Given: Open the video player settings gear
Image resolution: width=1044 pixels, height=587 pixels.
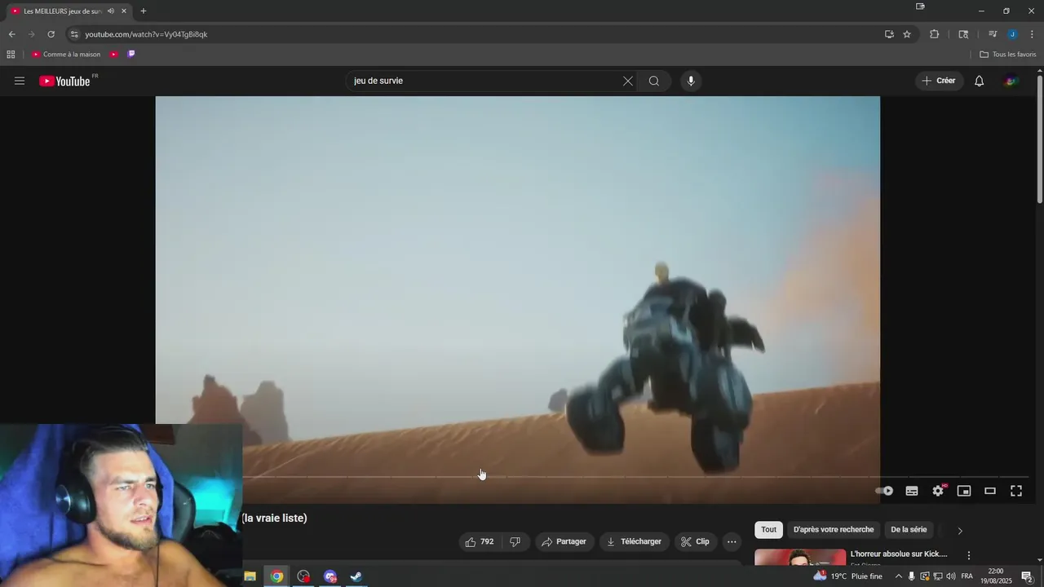Looking at the screenshot, I should coord(938,491).
